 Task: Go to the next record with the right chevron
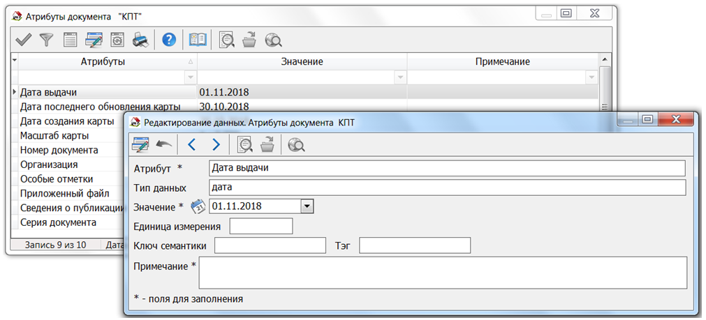click(216, 144)
